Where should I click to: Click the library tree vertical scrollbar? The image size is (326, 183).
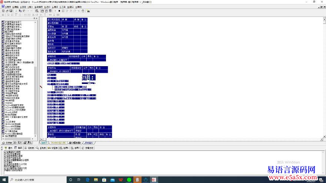[x=36, y=74]
